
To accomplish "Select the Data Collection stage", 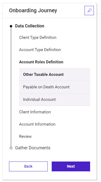I will click(30, 26).
